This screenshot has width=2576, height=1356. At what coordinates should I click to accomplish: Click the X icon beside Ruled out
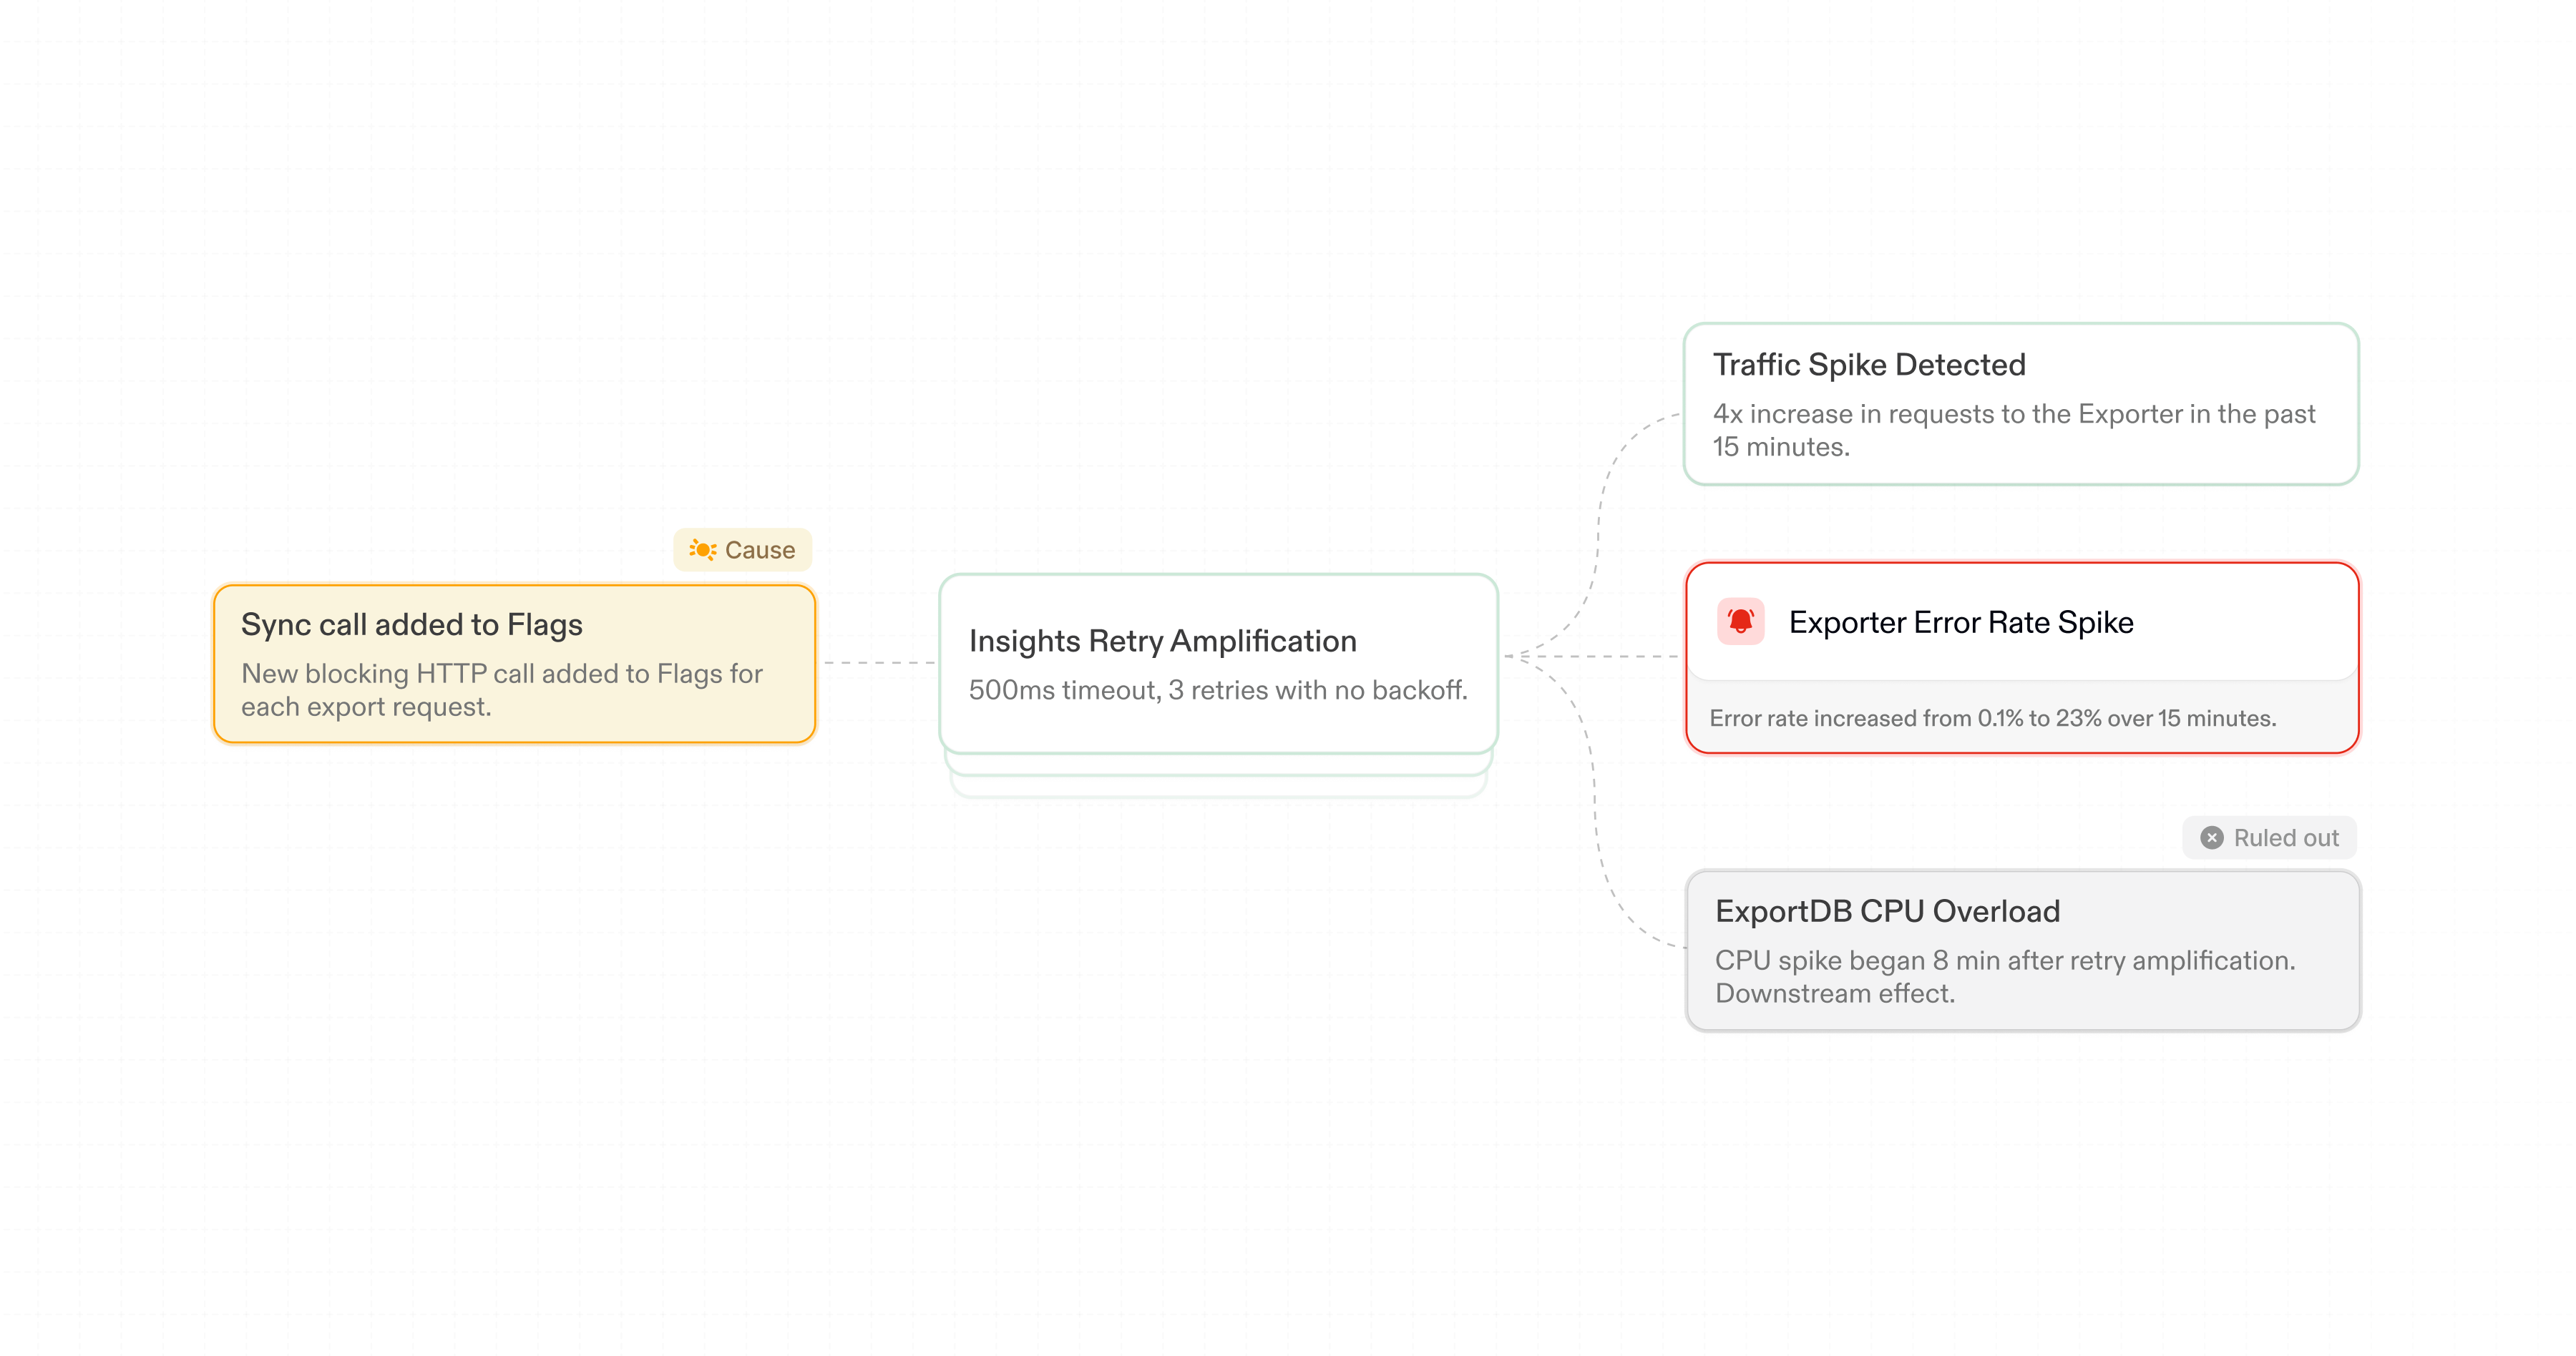(x=2212, y=837)
